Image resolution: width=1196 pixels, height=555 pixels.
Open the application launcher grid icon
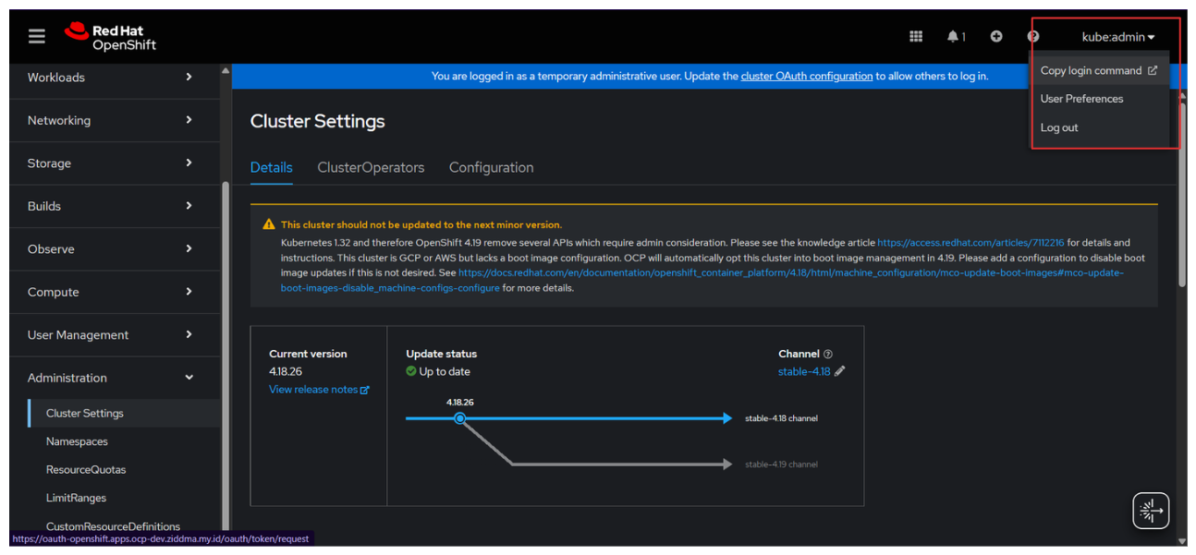click(x=916, y=37)
